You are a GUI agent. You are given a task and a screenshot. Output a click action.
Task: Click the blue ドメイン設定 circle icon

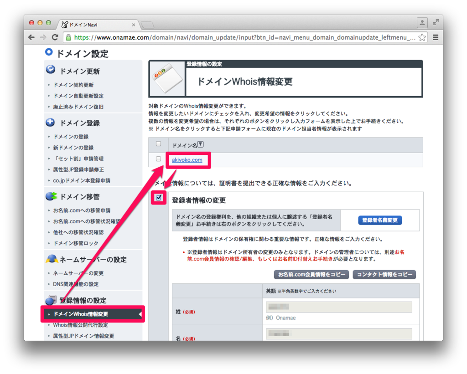(x=49, y=52)
